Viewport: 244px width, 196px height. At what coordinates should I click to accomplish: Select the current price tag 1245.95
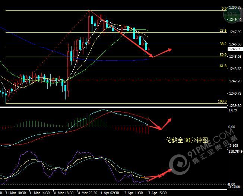point(235,49)
